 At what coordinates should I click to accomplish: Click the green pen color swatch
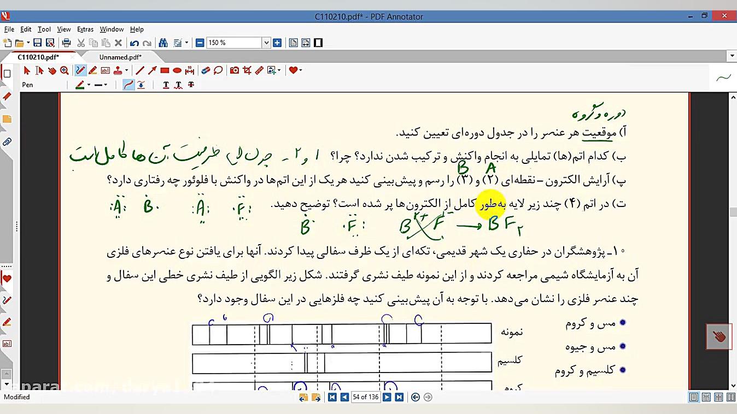pos(79,85)
